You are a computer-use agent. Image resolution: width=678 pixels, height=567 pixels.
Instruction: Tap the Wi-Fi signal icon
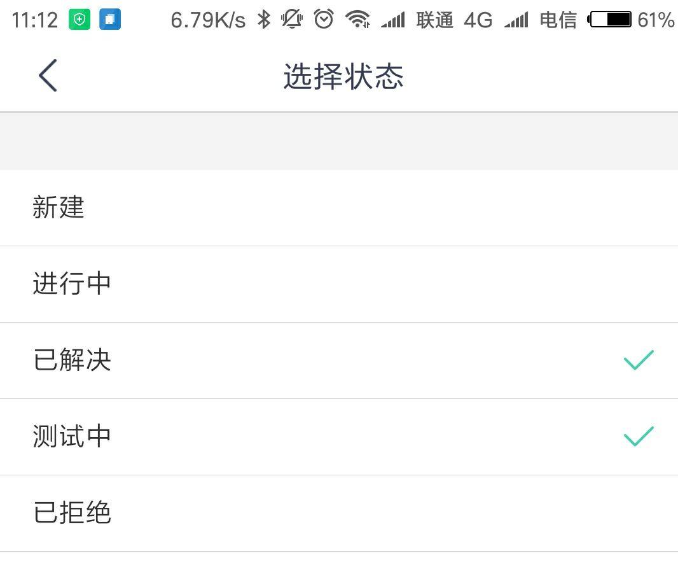click(x=357, y=20)
